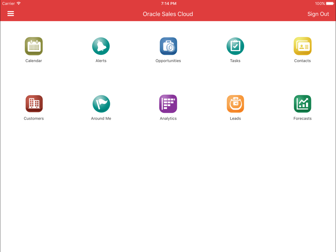Open the Calendar app icon
Viewport: 336px width, 252px height.
34,46
